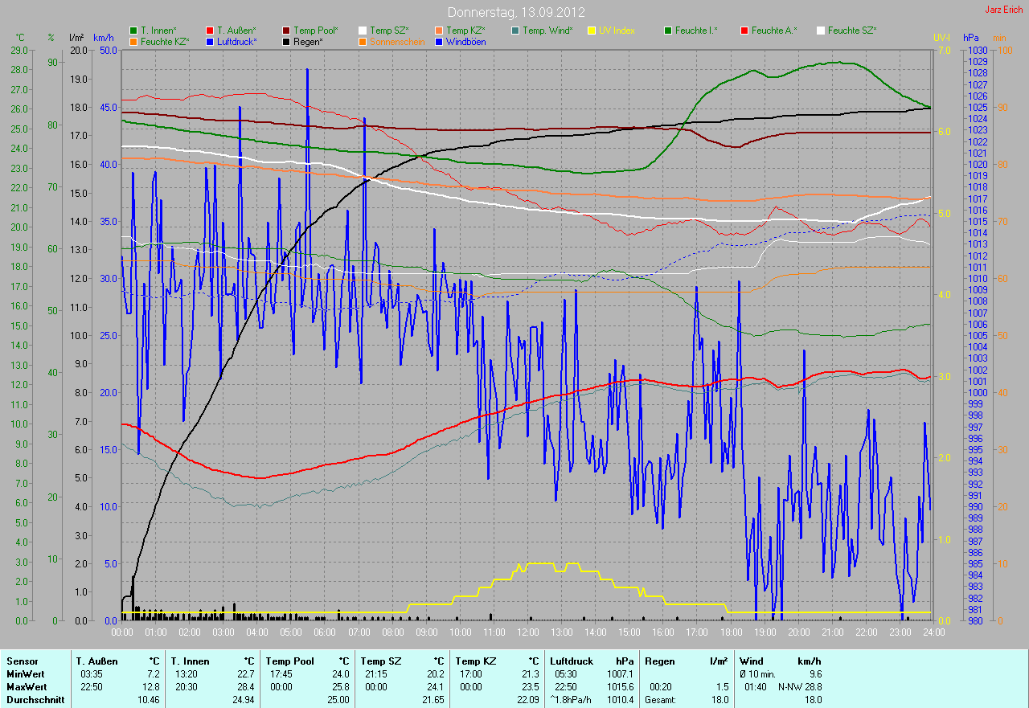Click the blue Windböen legend swatch
The width and height of the screenshot is (1029, 708).
point(439,41)
